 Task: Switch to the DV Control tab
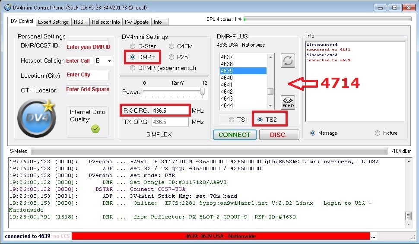coord(22,21)
